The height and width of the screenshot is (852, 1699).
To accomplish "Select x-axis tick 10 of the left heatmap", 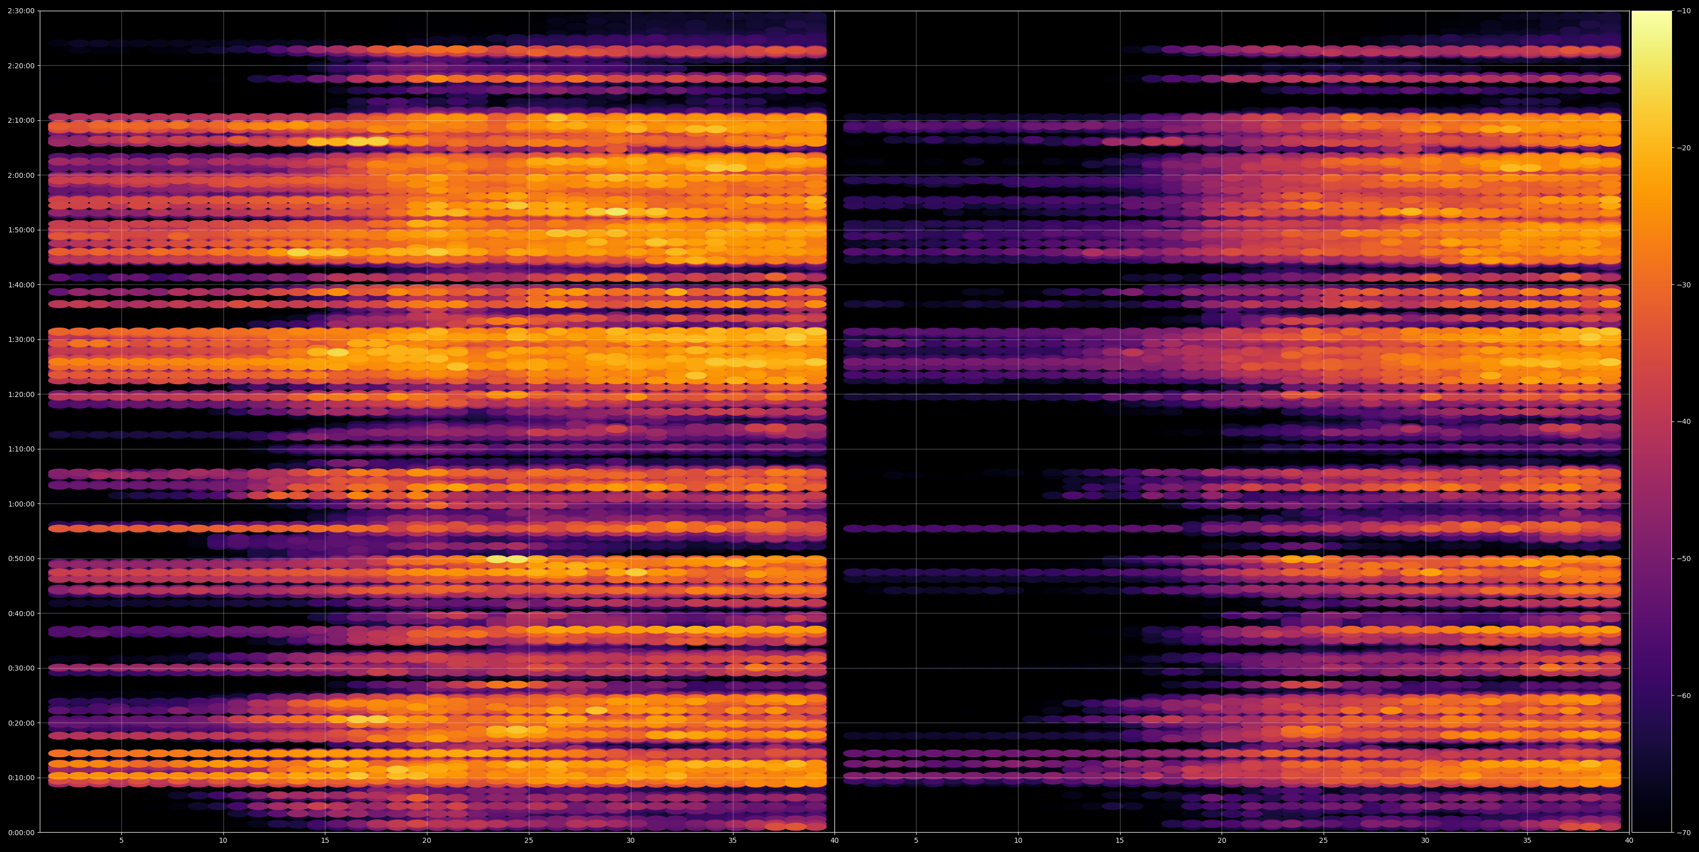I will (223, 841).
